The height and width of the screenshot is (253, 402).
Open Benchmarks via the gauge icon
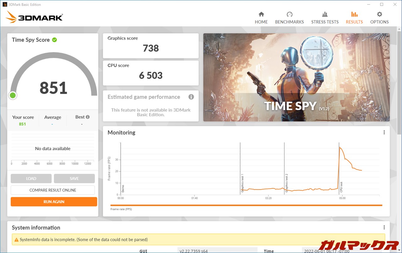pyautogui.click(x=290, y=14)
